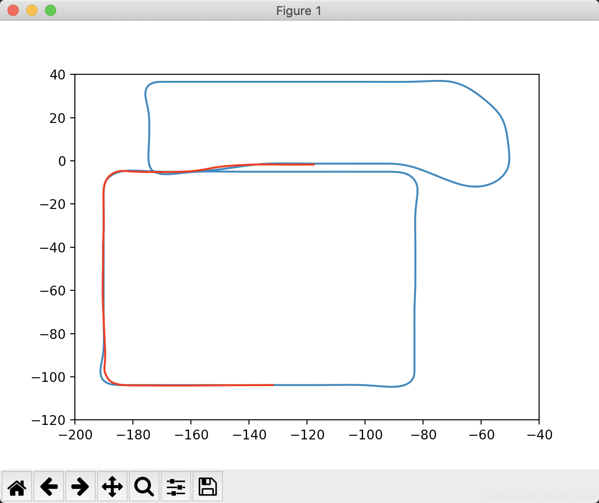This screenshot has height=503, width=599.
Task: Minimize the Figure 1 window
Action: point(32,10)
